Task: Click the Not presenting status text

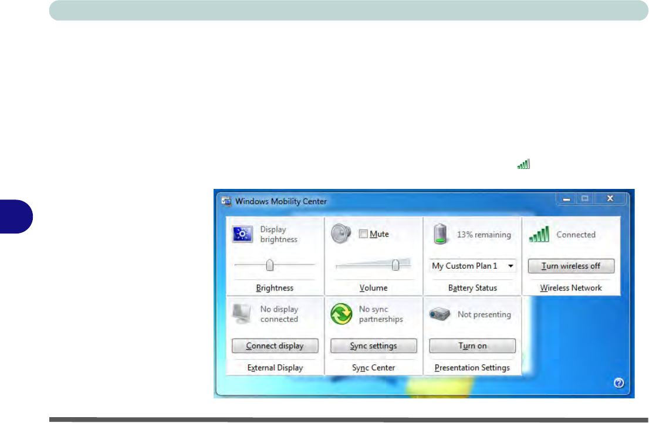Action: 484,314
